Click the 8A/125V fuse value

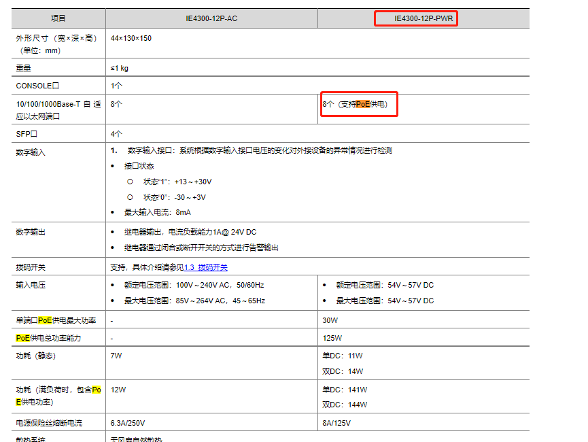(336, 423)
